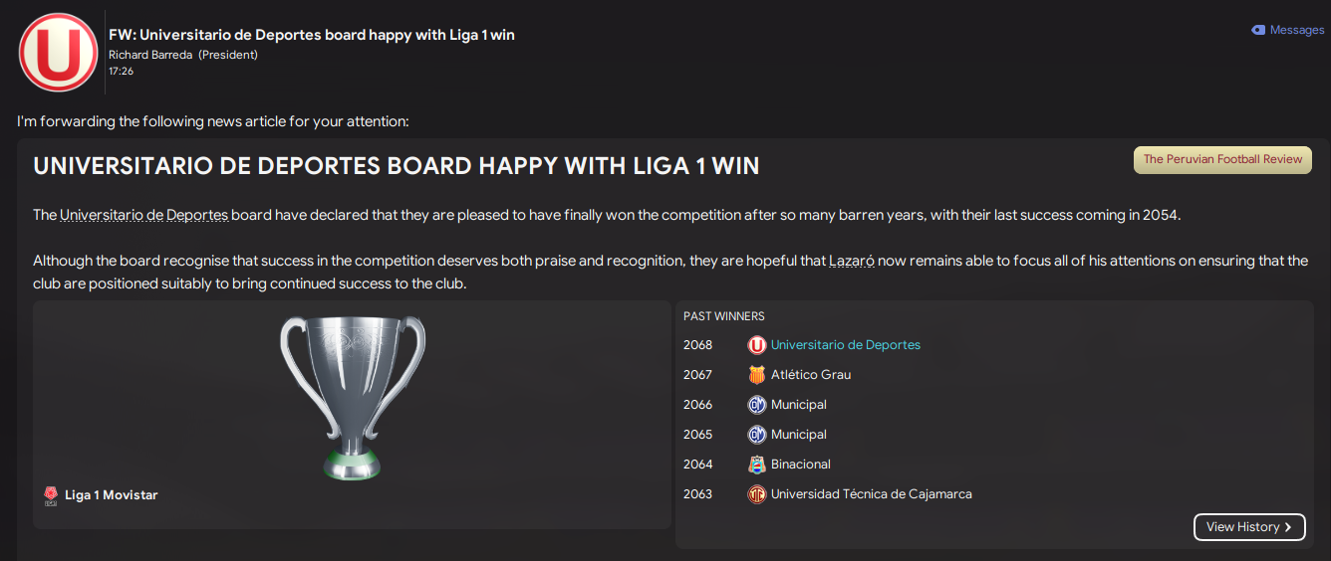Open the Messages link
This screenshot has height=561, width=1331.
pyautogui.click(x=1296, y=31)
